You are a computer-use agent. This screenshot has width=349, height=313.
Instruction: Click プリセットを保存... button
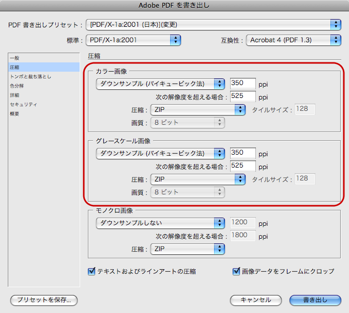44,300
